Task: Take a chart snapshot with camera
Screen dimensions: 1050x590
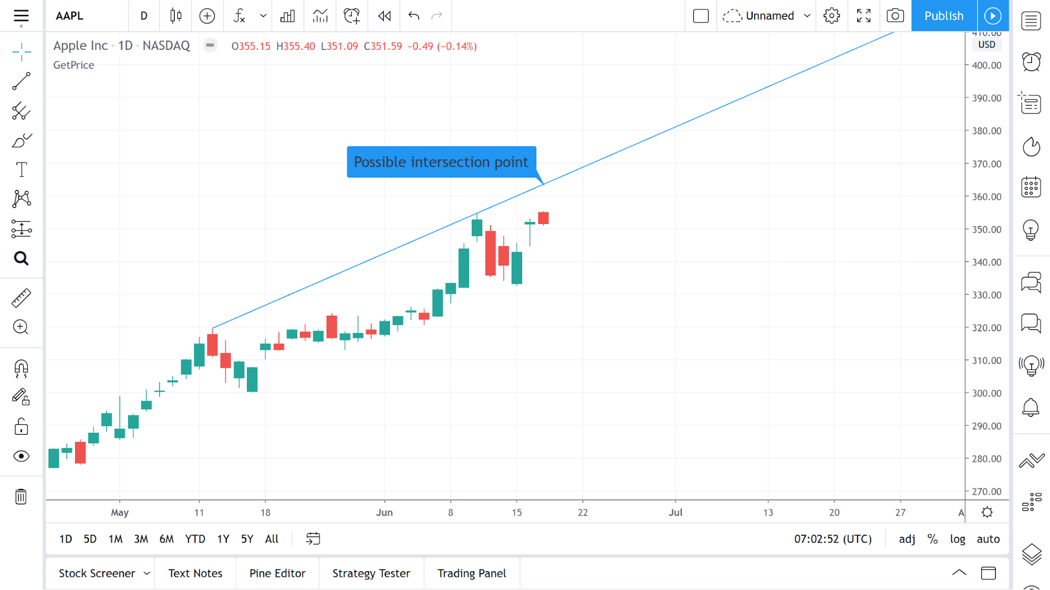Action: point(895,16)
